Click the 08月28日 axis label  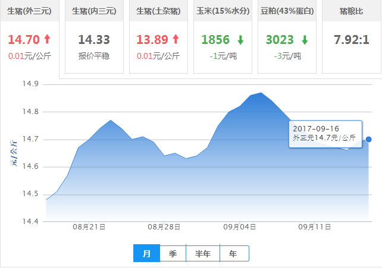click(164, 227)
